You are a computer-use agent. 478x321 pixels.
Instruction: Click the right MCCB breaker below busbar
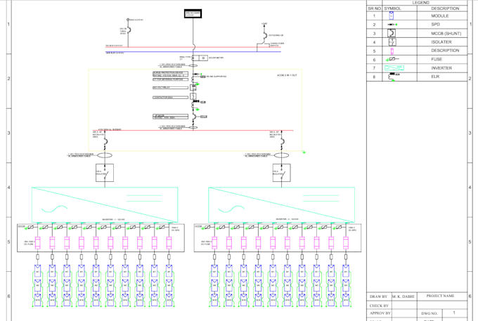point(282,142)
